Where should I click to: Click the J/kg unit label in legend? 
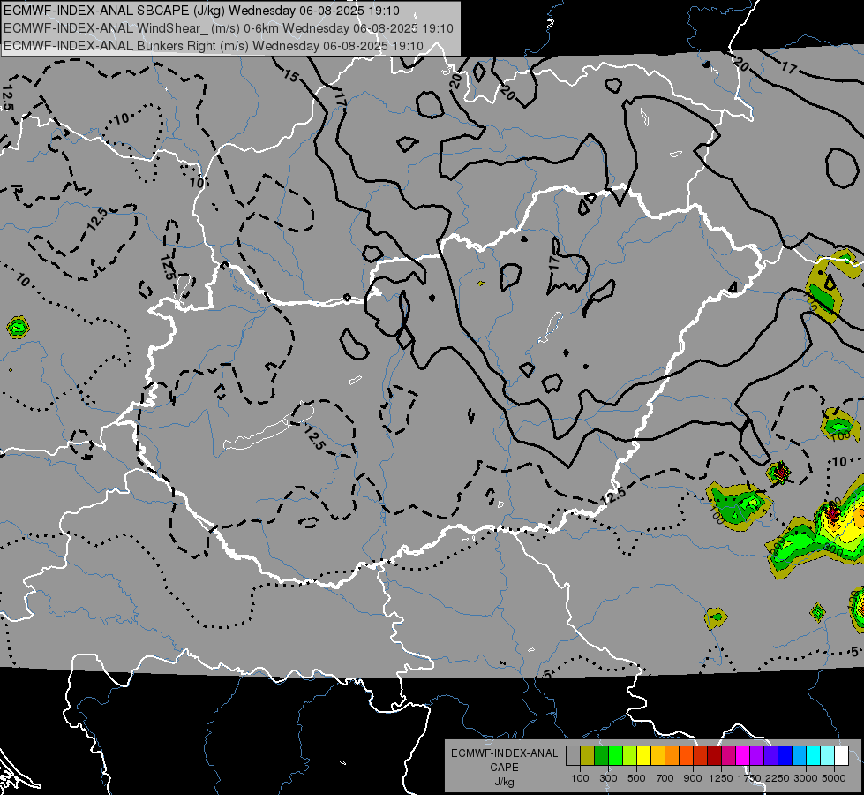504,782
